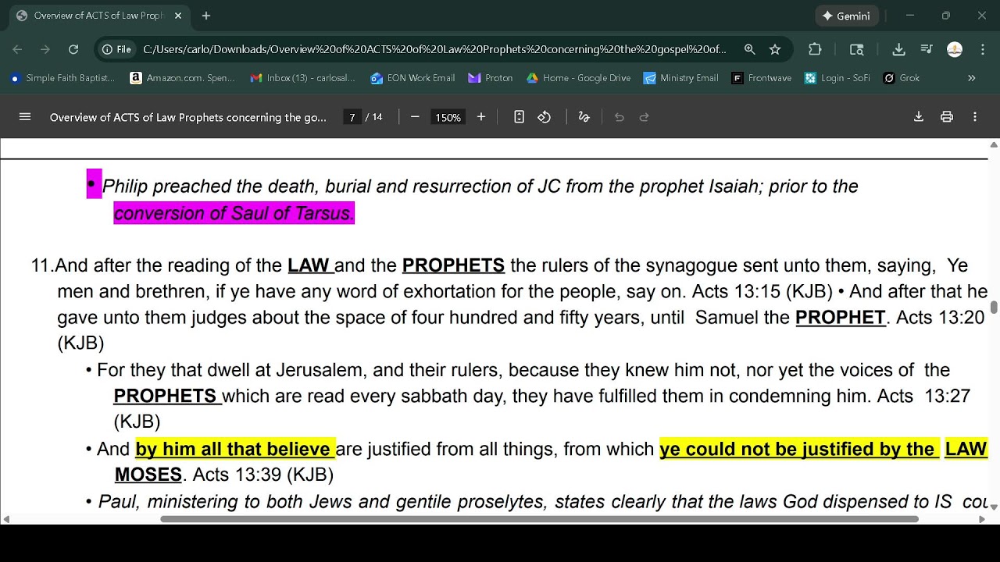Open PDF viewer more actions menu
1000x562 pixels.
(x=975, y=117)
